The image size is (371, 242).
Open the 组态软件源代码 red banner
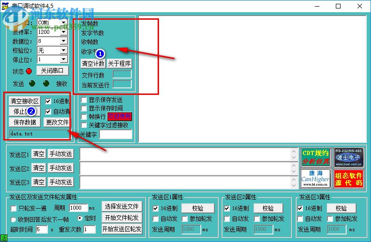tap(348, 179)
